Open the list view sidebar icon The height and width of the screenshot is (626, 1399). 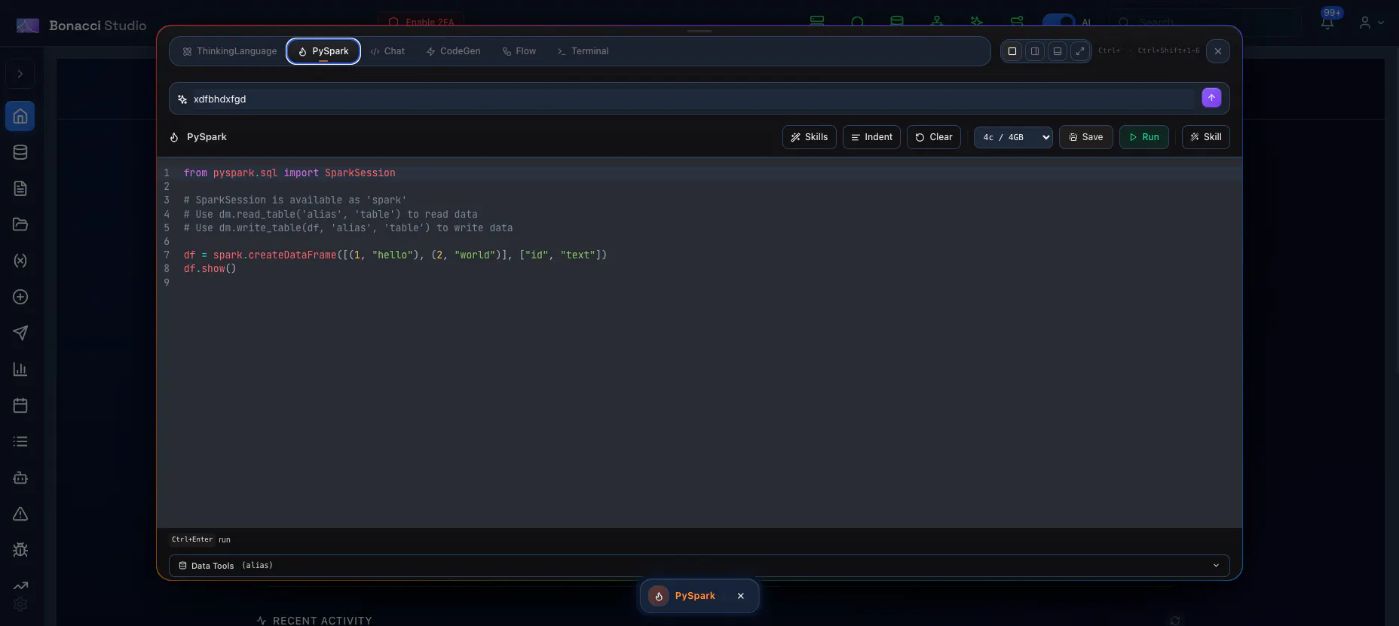coord(20,441)
